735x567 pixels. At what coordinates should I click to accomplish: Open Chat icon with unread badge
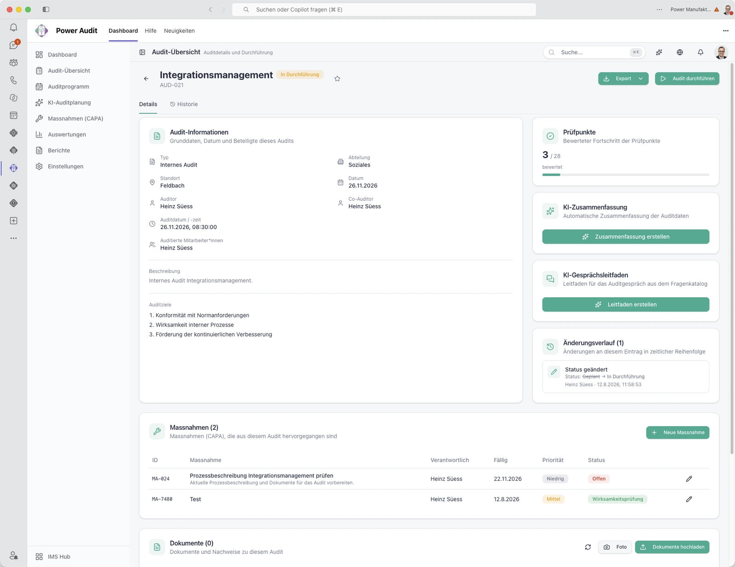coord(14,45)
